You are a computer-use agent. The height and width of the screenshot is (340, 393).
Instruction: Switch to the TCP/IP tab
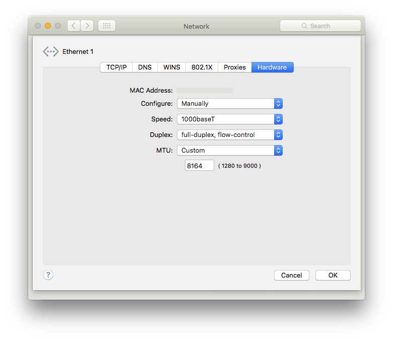click(116, 67)
